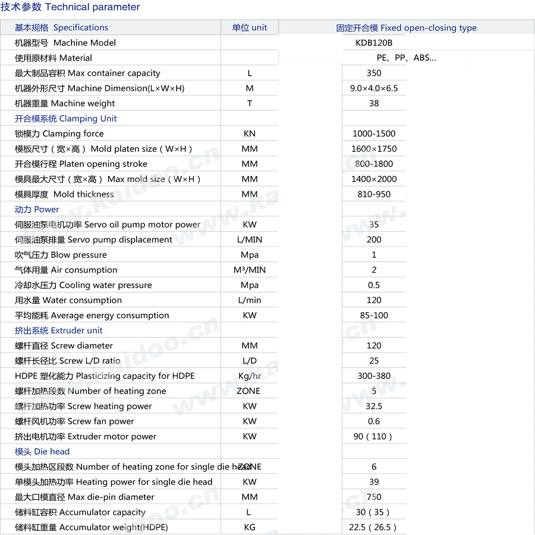Click the screw fan power value "0.6"
Image resolution: width=535 pixels, height=535 pixels.
coord(374,421)
